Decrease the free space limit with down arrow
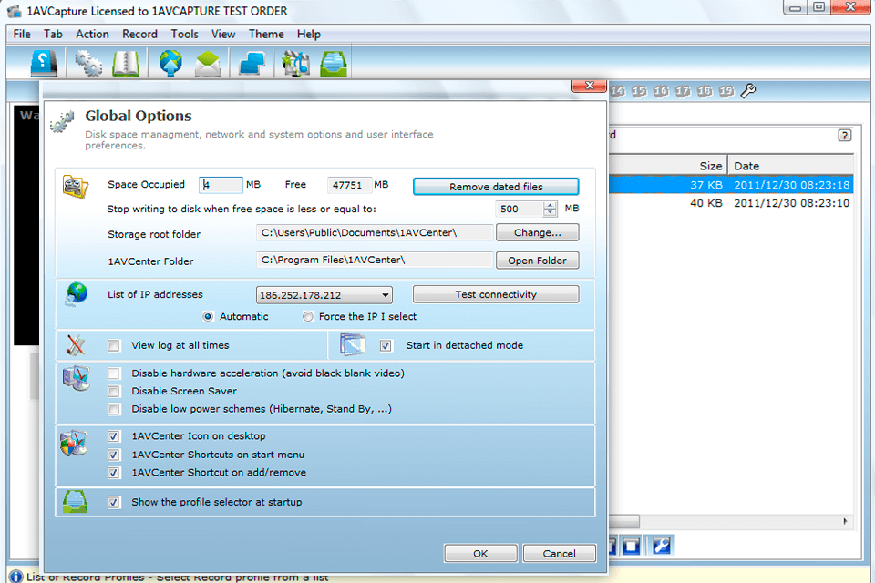 pos(551,212)
